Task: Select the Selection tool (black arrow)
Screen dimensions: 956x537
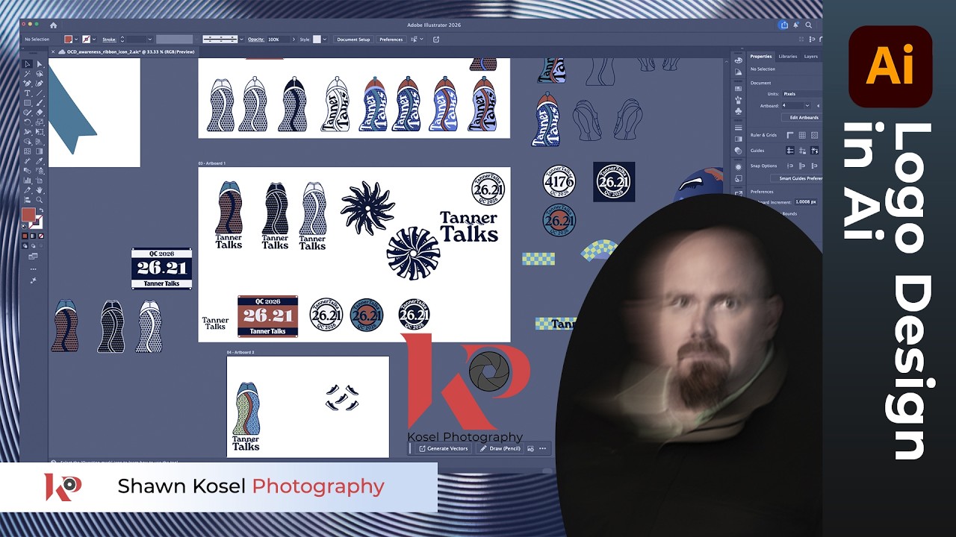Action: coord(28,64)
